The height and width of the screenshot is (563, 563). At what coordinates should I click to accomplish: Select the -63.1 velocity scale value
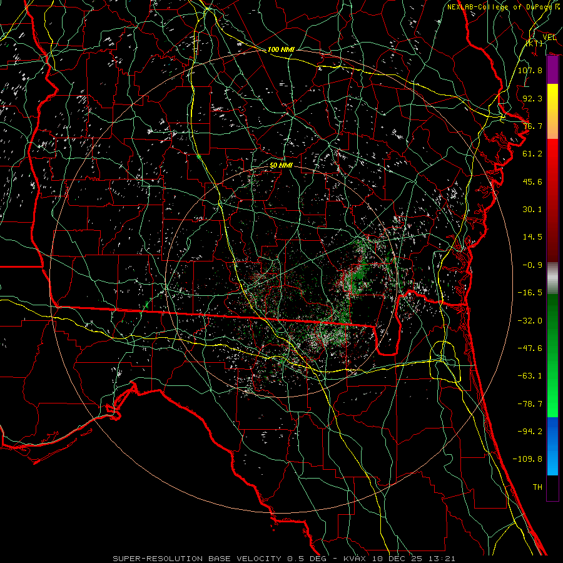point(530,376)
